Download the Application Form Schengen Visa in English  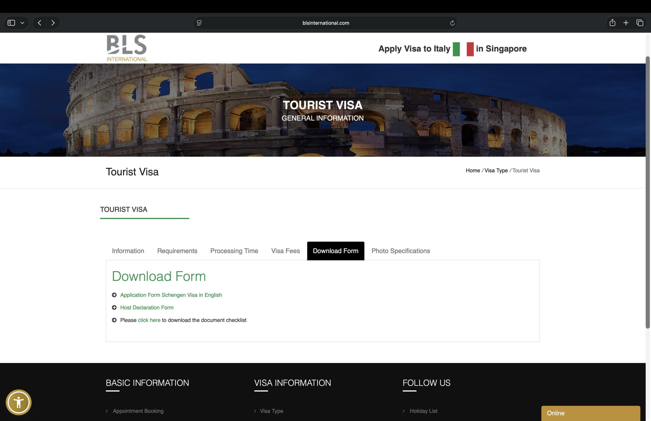(171, 295)
